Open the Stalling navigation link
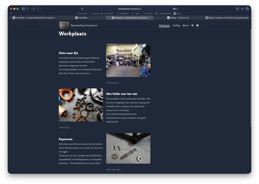 pyautogui.click(x=176, y=25)
